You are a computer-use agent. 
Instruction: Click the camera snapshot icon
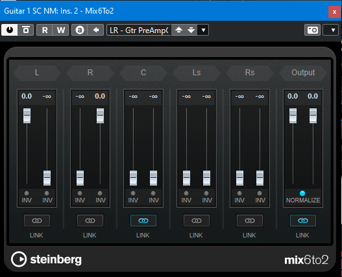pyautogui.click(x=312, y=30)
